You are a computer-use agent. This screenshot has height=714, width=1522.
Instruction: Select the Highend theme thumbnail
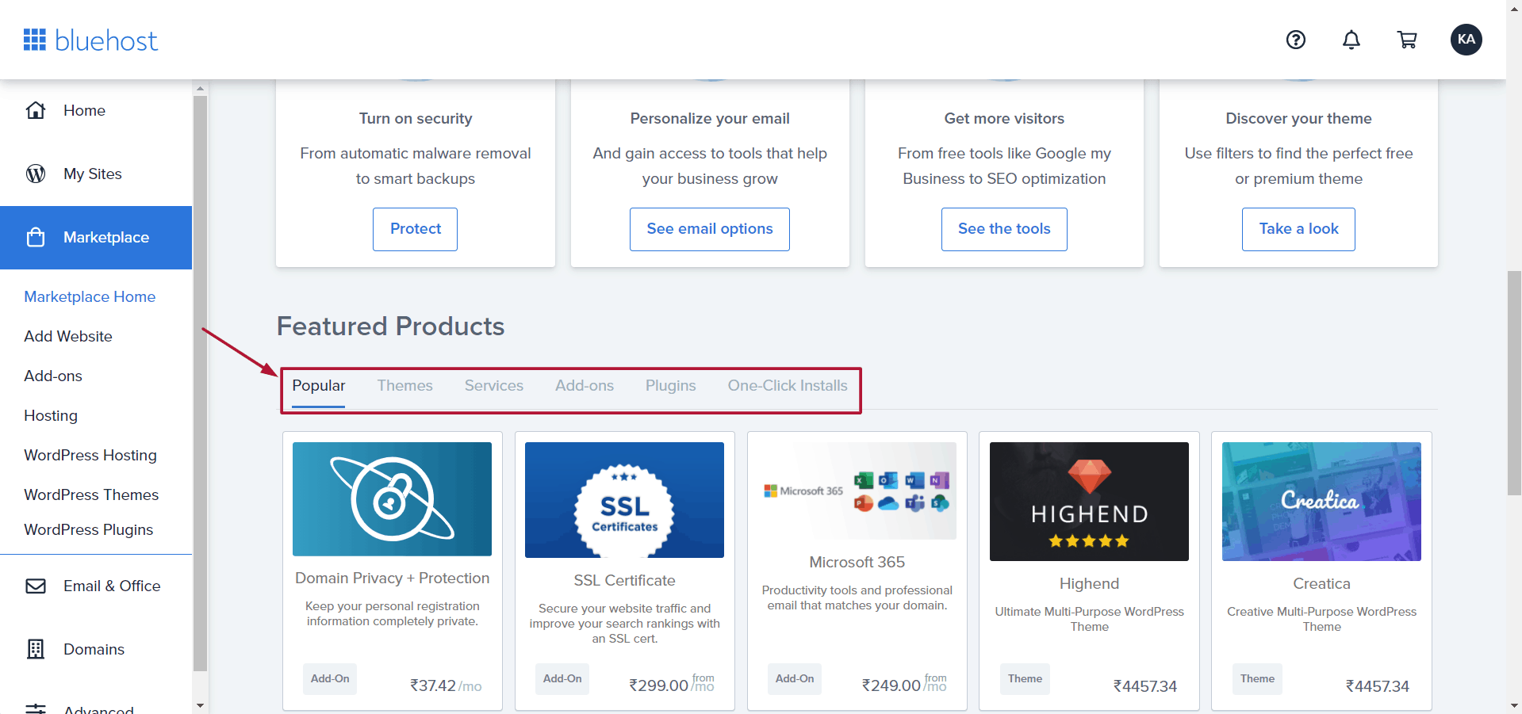[1088, 502]
